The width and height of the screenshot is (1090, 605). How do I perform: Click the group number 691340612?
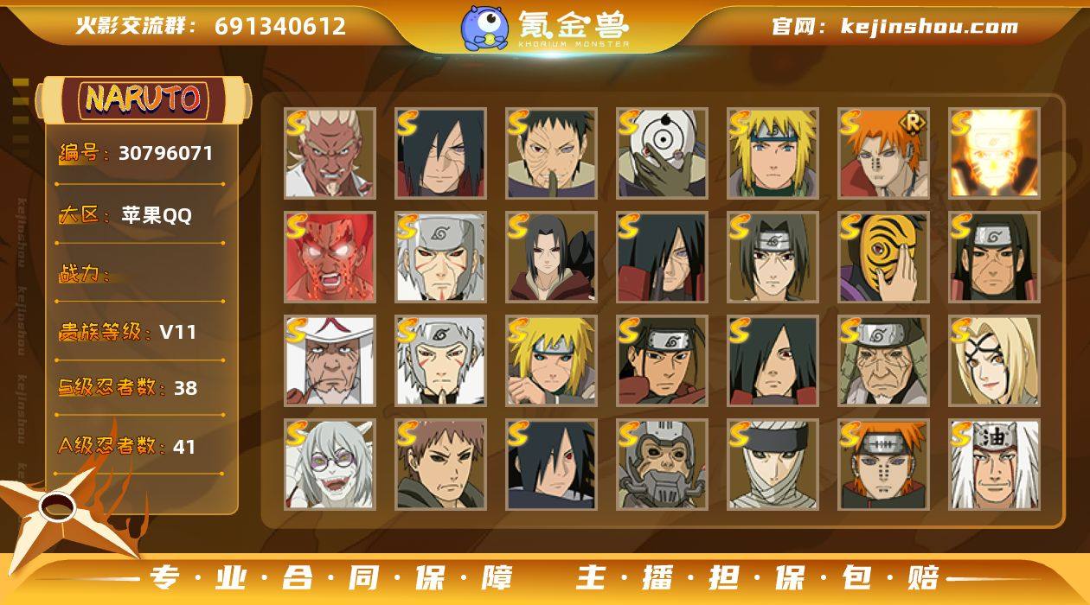tap(280, 26)
